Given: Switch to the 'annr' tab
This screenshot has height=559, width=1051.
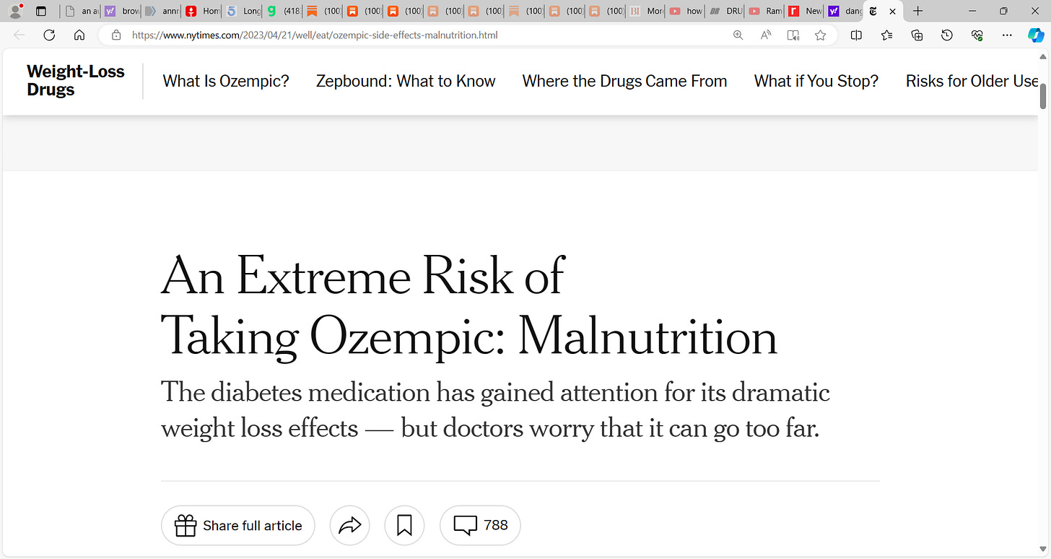Looking at the screenshot, I should (x=161, y=12).
